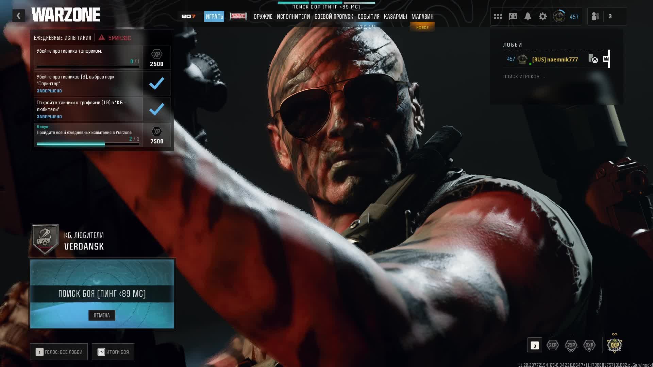Click ПОИСК ИГРОКОВ in the lobby panel
This screenshot has width=653, height=367.
pos(521,76)
